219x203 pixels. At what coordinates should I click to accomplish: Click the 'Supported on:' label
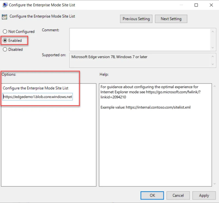click(54, 55)
